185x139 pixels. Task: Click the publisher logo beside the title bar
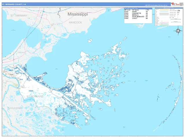tap(175, 4)
